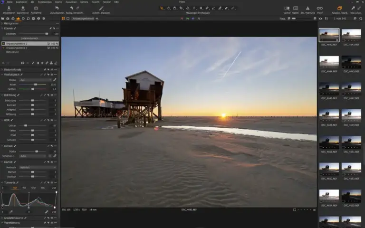
Task: Select thumbnail DSC_4643.NEF
Action: click(351, 35)
